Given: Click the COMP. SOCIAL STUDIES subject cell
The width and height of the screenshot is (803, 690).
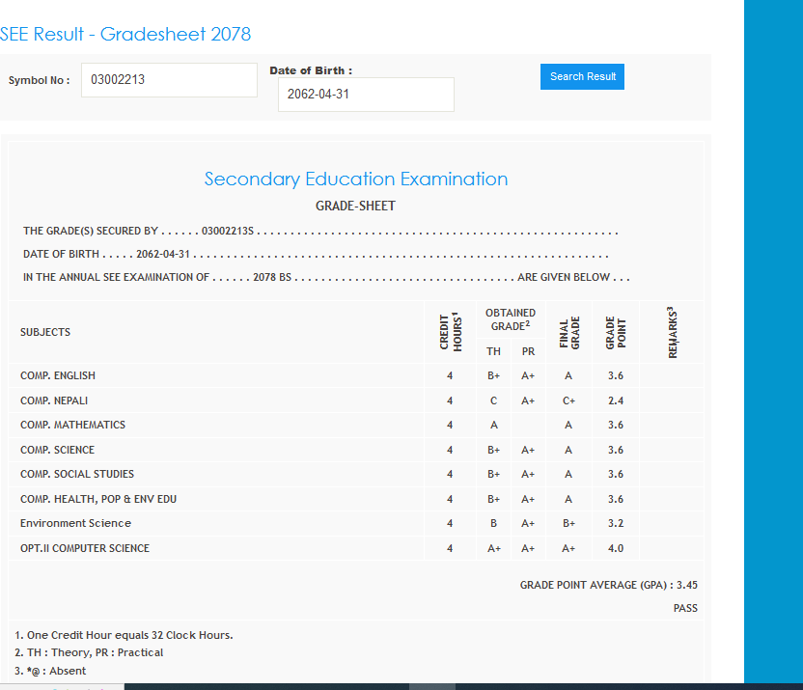Looking at the screenshot, I should click(x=77, y=474).
